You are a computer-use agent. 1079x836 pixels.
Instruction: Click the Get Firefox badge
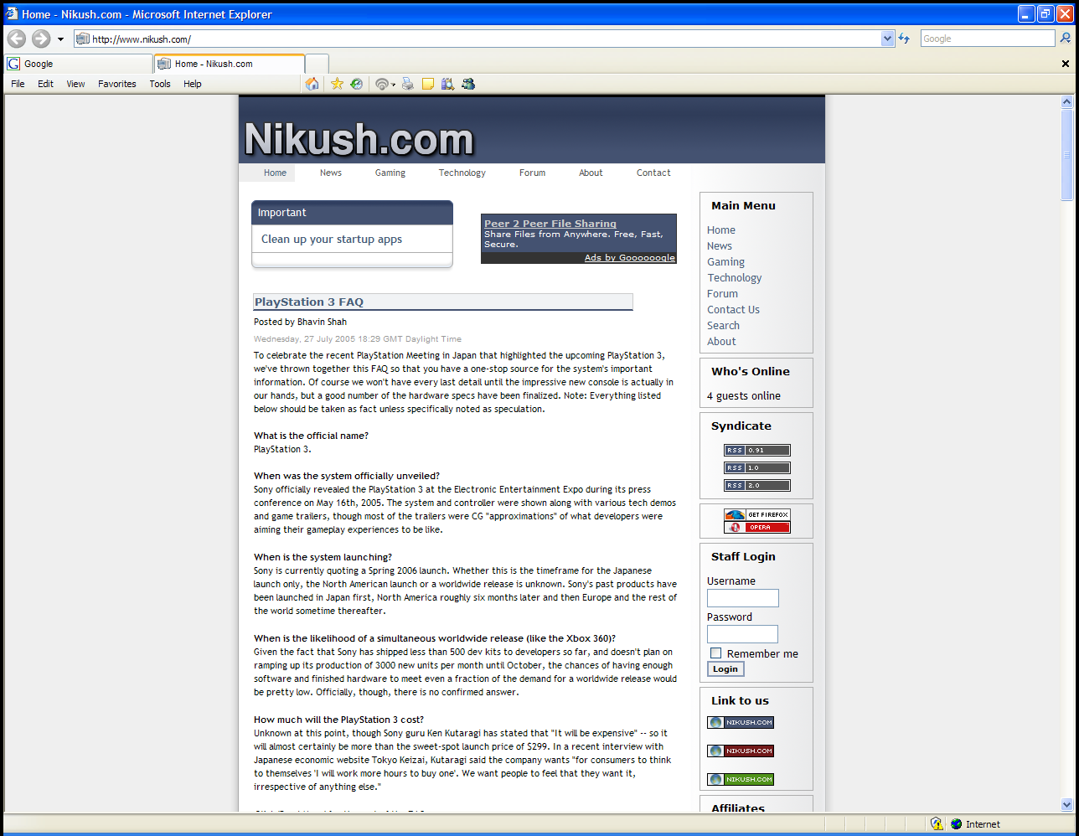tap(757, 514)
